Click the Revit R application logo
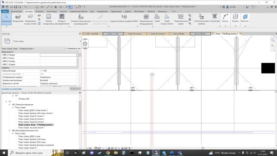This screenshot has height=156, width=277. tap(3, 7)
